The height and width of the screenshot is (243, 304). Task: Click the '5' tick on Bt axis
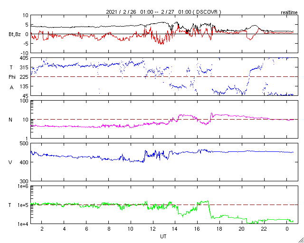point(27,25)
